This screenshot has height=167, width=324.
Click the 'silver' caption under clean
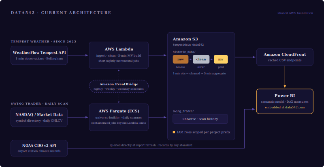tap(201, 67)
